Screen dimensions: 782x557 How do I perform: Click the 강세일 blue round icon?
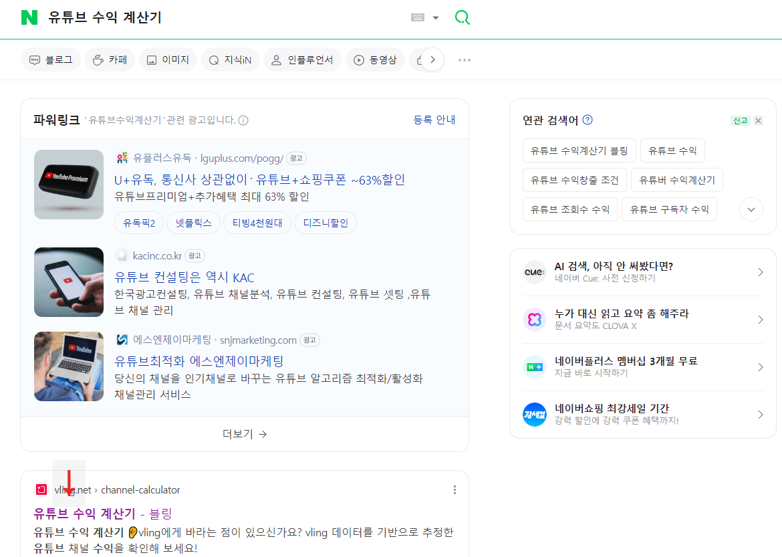[x=535, y=415]
